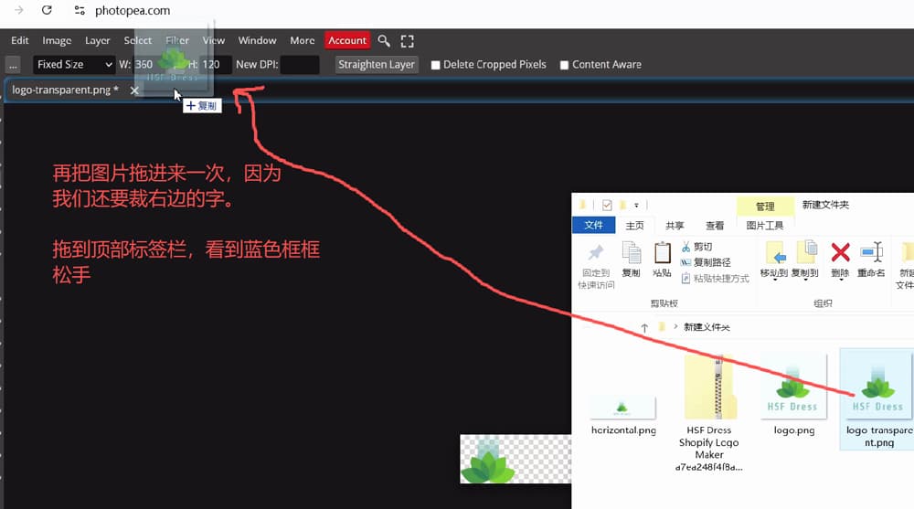Viewport: 914px width, 509px height.
Task: Open the Edit menu
Action: point(20,40)
